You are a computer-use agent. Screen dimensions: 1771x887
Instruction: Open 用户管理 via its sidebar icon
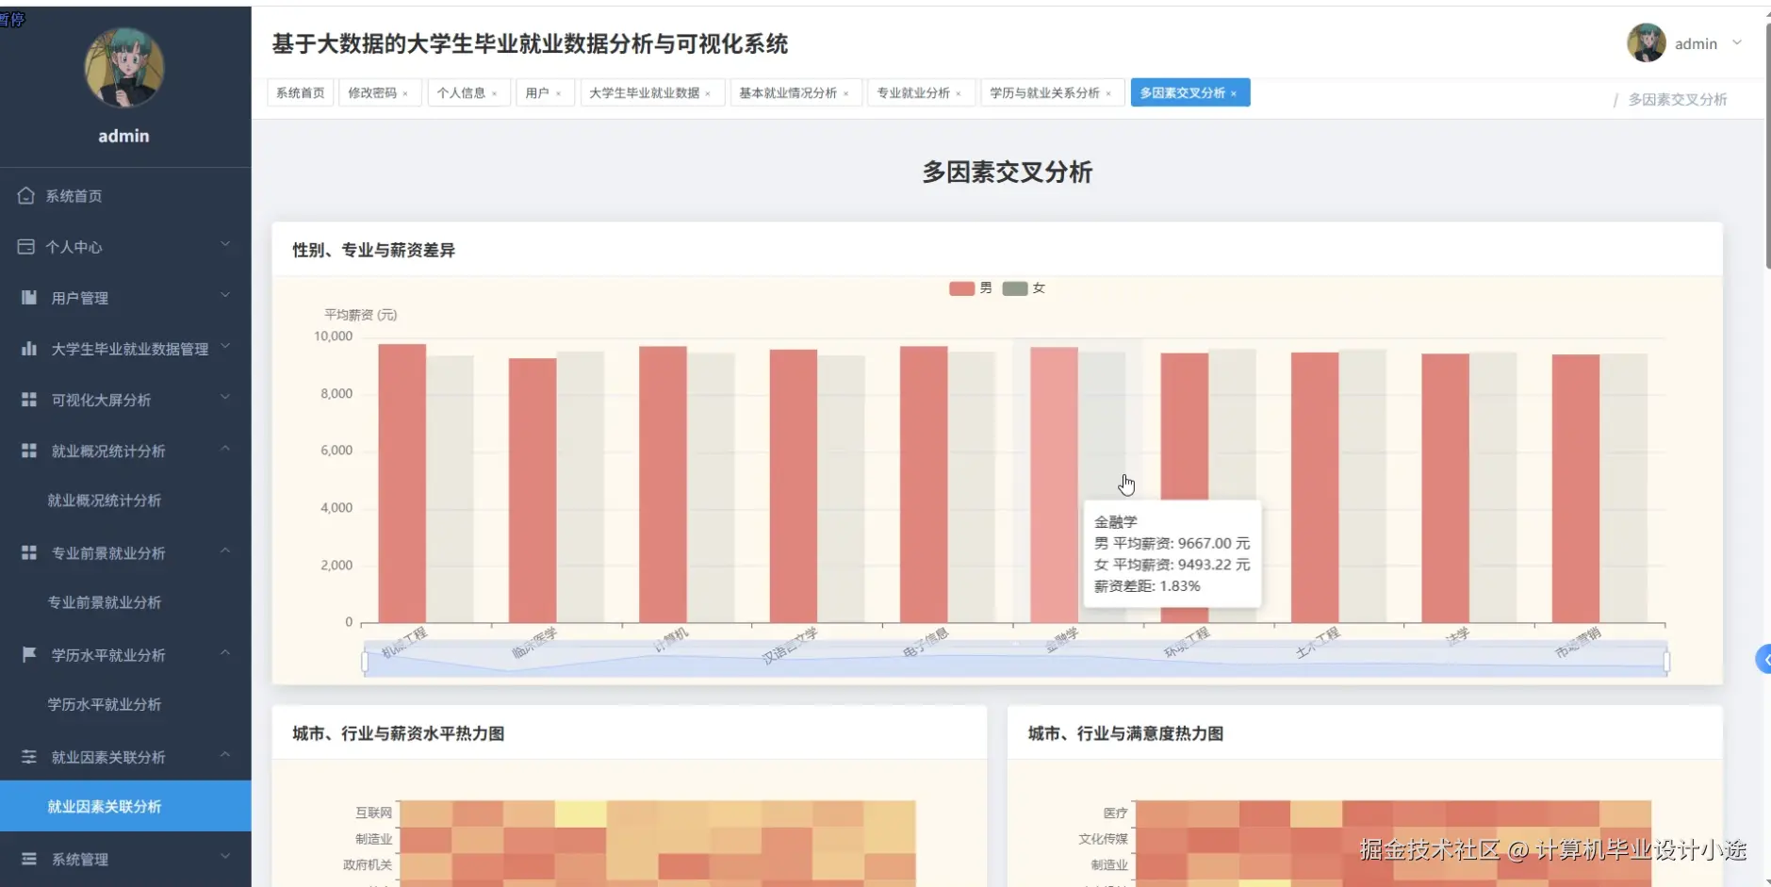pos(26,297)
